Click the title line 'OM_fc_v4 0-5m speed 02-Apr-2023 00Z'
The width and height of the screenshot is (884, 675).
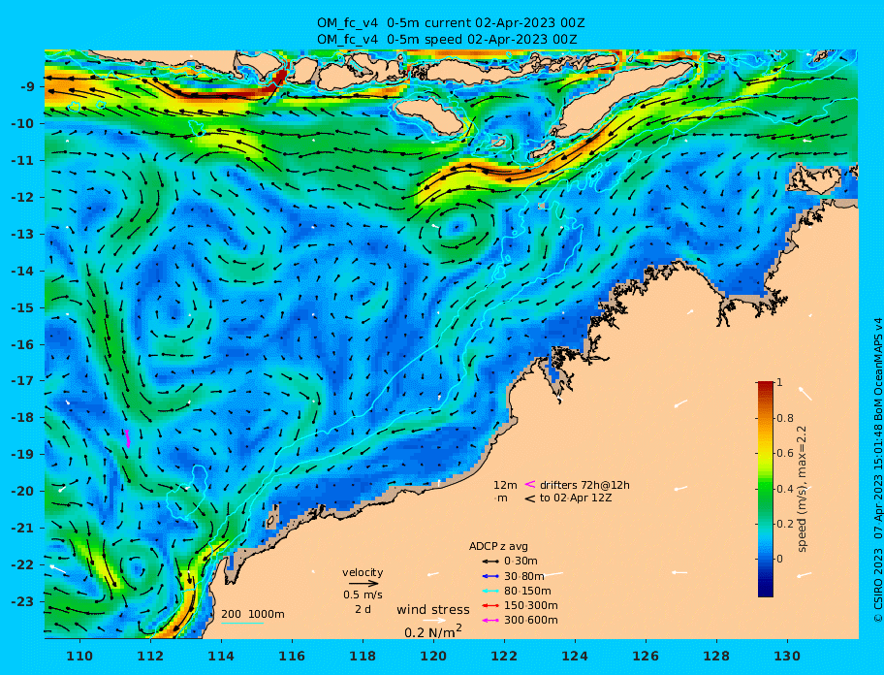click(x=447, y=40)
